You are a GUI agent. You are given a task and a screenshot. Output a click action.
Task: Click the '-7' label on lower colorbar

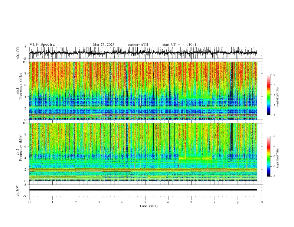(x=274, y=177)
